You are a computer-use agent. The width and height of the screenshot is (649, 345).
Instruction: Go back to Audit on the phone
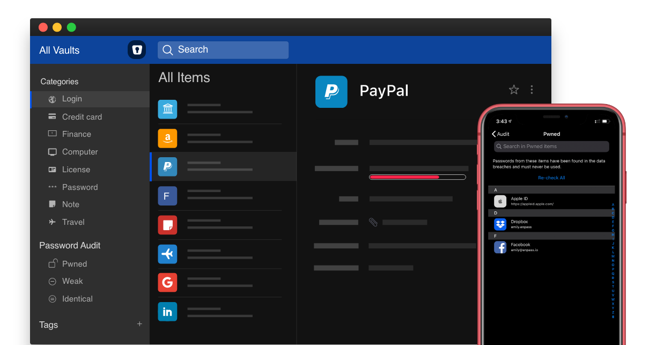click(501, 134)
